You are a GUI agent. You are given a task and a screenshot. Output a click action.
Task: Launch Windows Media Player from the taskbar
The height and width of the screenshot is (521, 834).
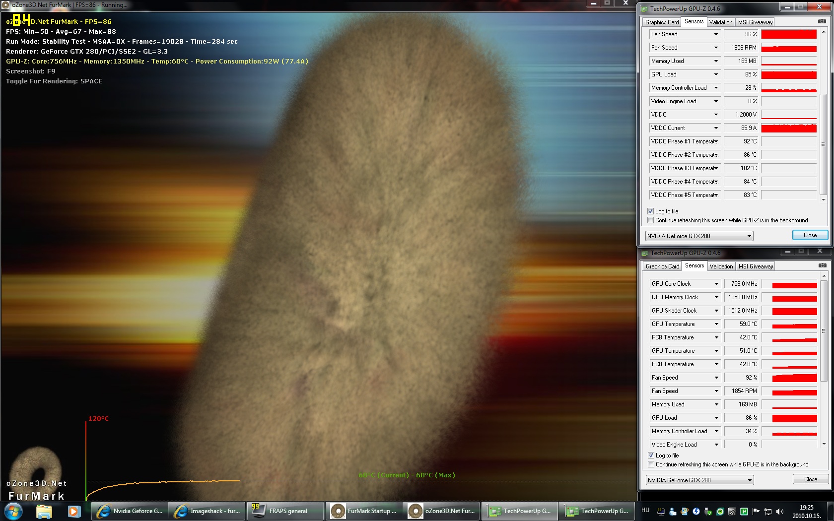(x=74, y=511)
